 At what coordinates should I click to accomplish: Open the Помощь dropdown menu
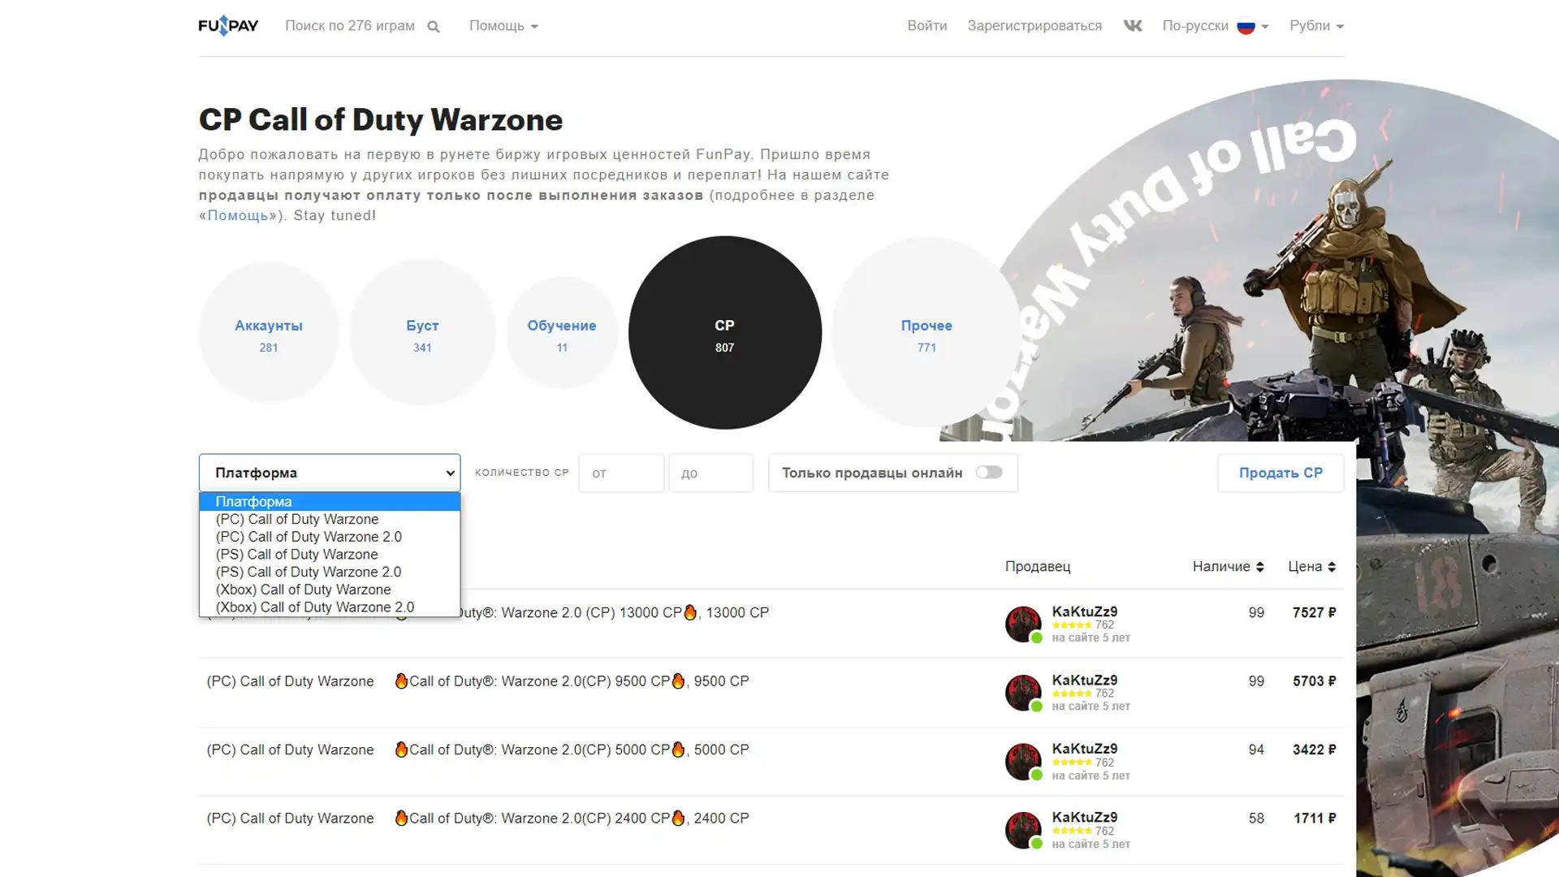[x=503, y=26]
